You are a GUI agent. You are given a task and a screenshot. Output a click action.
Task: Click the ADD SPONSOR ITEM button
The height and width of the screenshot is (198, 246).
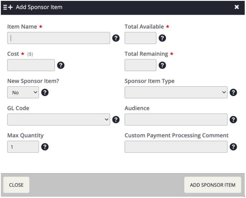pyautogui.click(x=213, y=185)
